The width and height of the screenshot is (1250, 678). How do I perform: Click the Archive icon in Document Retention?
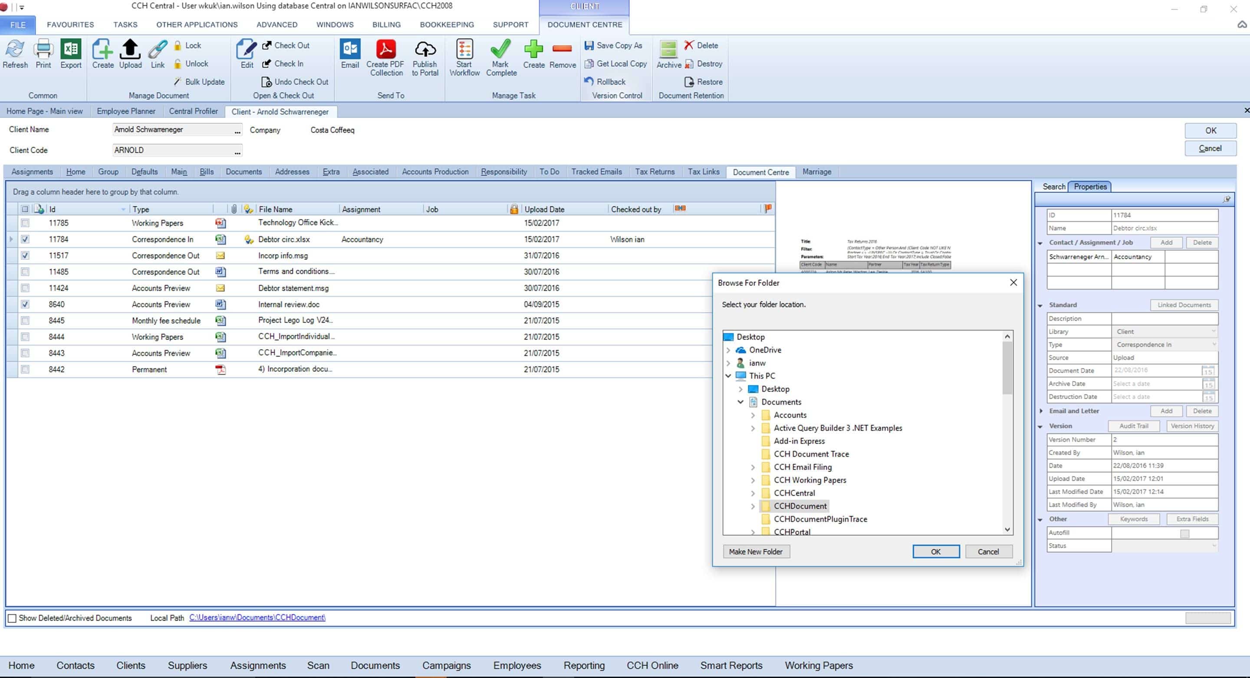(x=668, y=49)
